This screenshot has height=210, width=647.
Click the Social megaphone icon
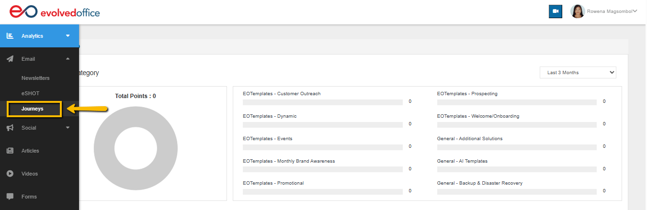[10, 128]
